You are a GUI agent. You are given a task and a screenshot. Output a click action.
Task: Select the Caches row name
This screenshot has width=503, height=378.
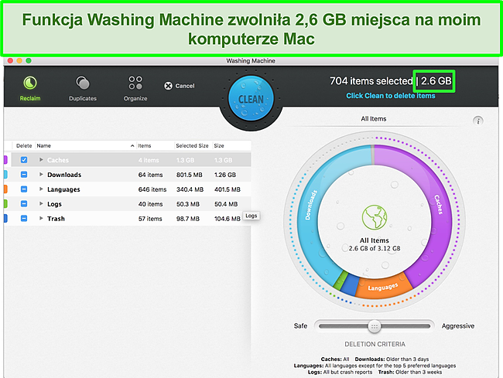(x=58, y=160)
